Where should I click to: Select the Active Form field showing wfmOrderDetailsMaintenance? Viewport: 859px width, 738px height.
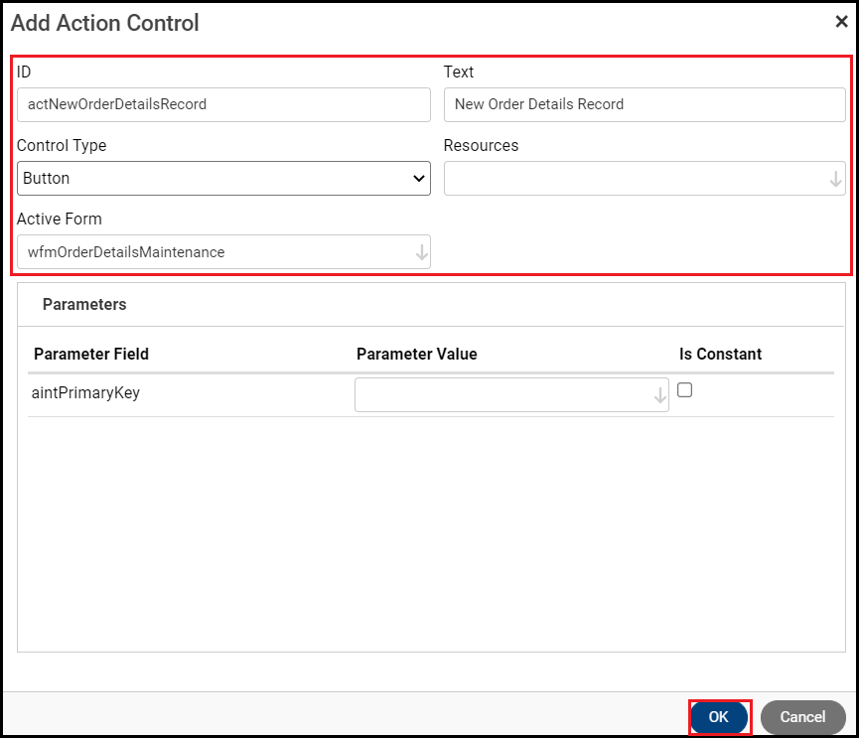(223, 251)
